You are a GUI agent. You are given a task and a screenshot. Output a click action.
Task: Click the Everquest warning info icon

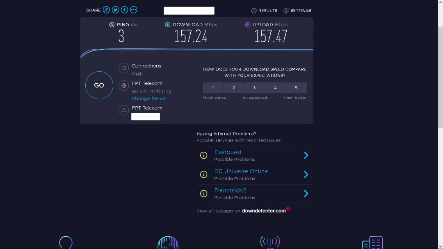pyautogui.click(x=203, y=155)
